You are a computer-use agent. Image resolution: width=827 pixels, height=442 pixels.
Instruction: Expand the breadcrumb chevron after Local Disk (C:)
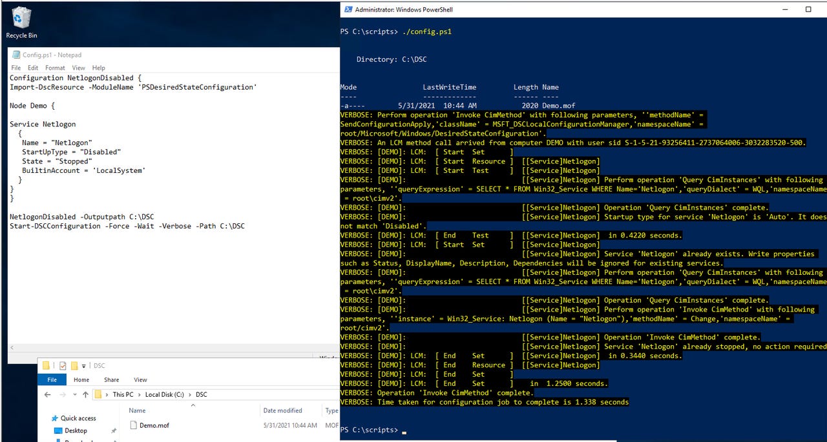click(x=190, y=394)
